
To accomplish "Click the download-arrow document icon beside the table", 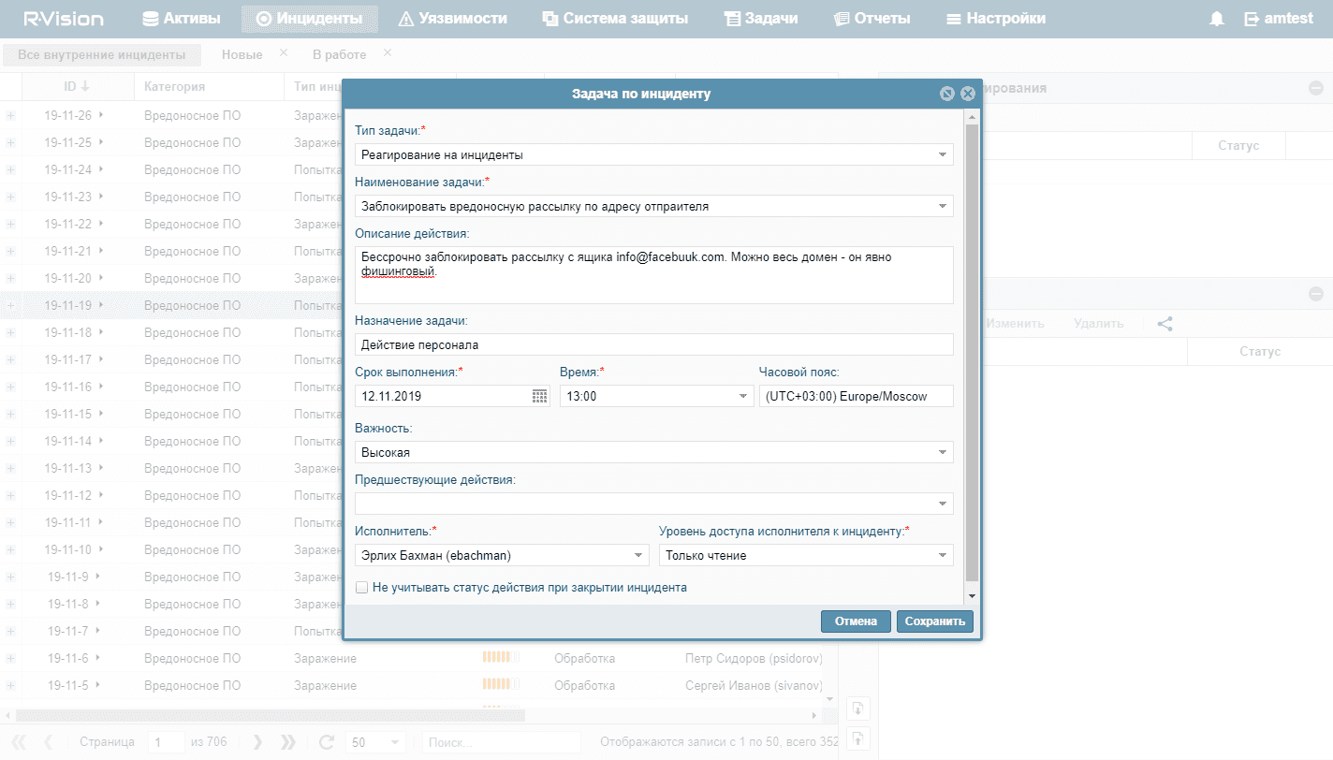I will 857,708.
